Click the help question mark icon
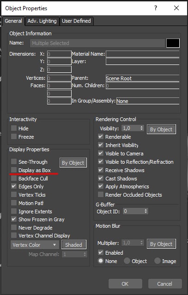This screenshot has width=188, height=295. [156, 8]
